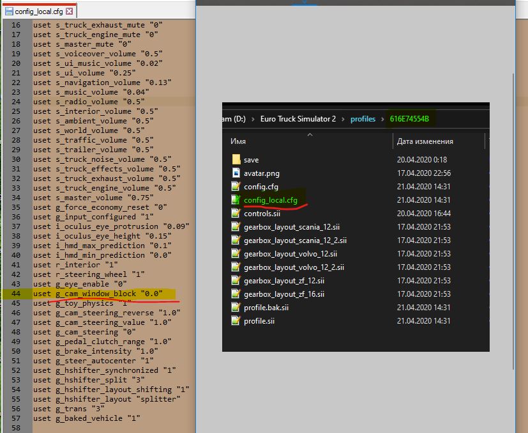The height and width of the screenshot is (433, 528).
Task: Open the save folder icon
Action: (x=236, y=159)
